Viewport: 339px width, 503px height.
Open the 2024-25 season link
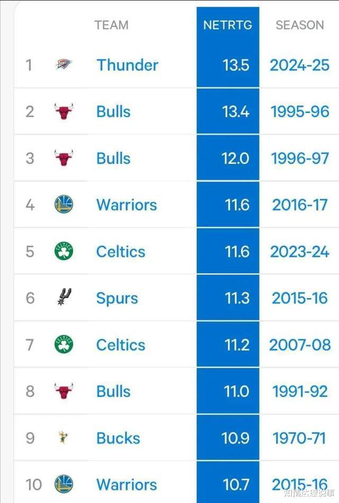[299, 65]
